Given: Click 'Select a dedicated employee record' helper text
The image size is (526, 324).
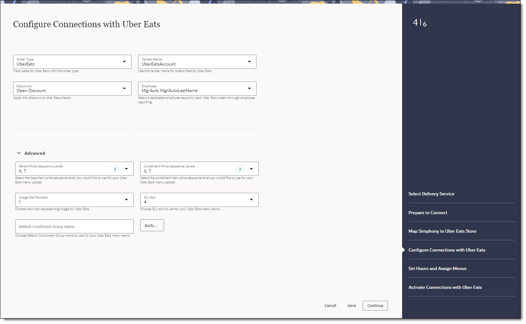Looking at the screenshot, I should coord(197,100).
